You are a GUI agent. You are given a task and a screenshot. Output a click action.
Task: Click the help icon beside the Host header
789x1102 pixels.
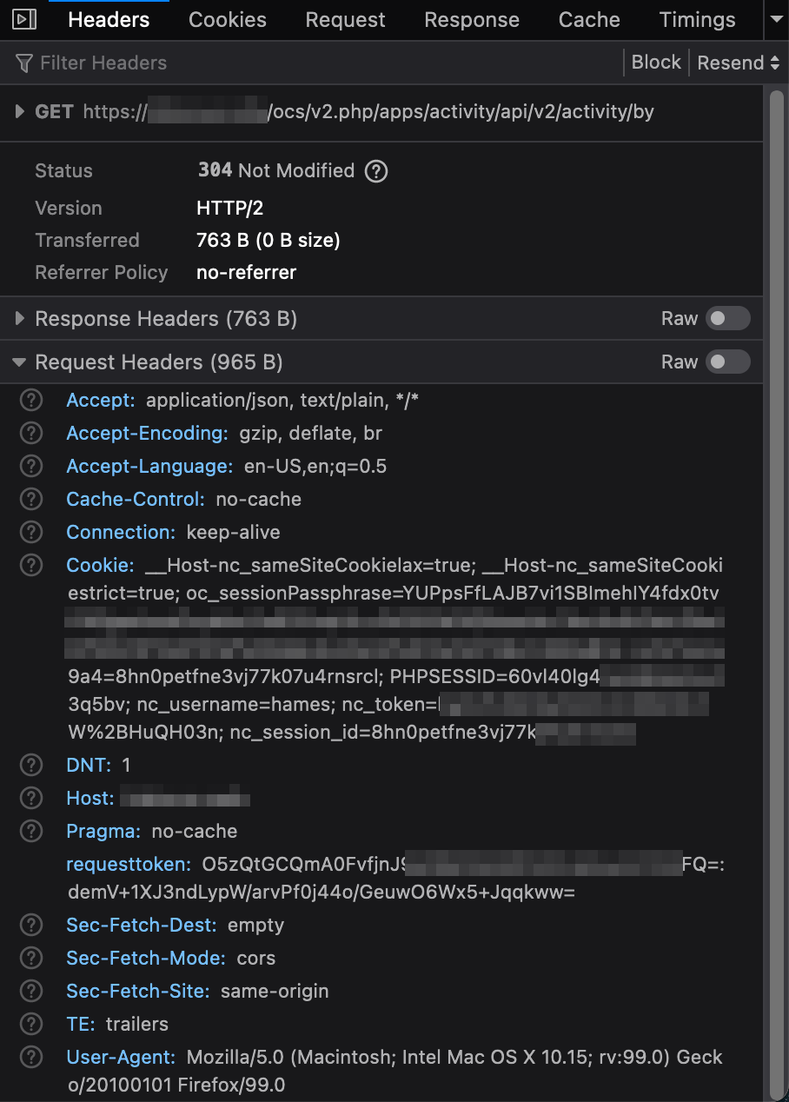click(30, 798)
